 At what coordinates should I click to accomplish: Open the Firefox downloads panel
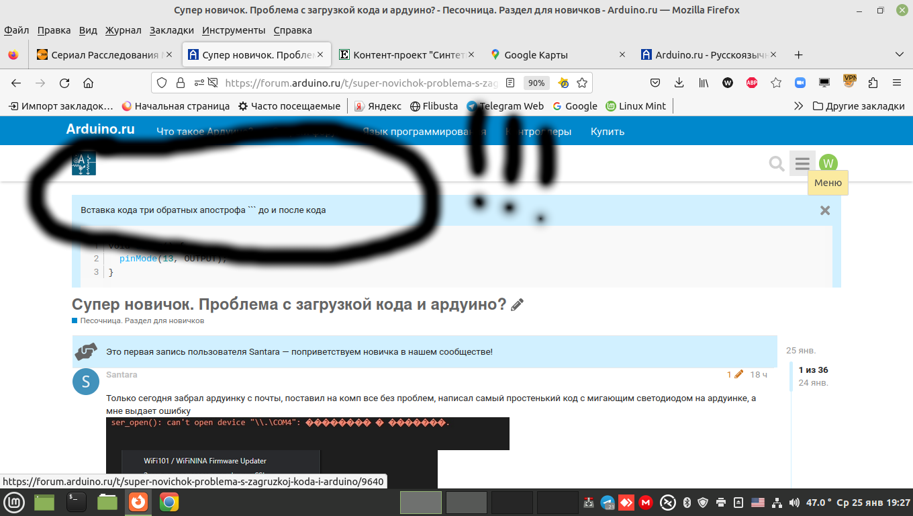coord(679,83)
